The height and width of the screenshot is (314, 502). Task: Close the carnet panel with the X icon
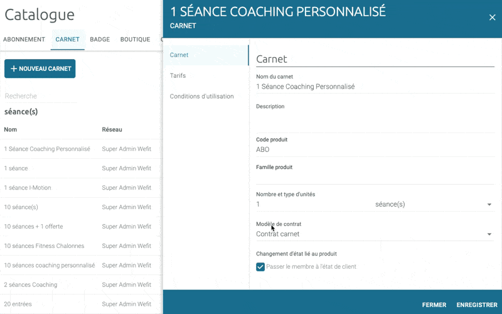492,18
